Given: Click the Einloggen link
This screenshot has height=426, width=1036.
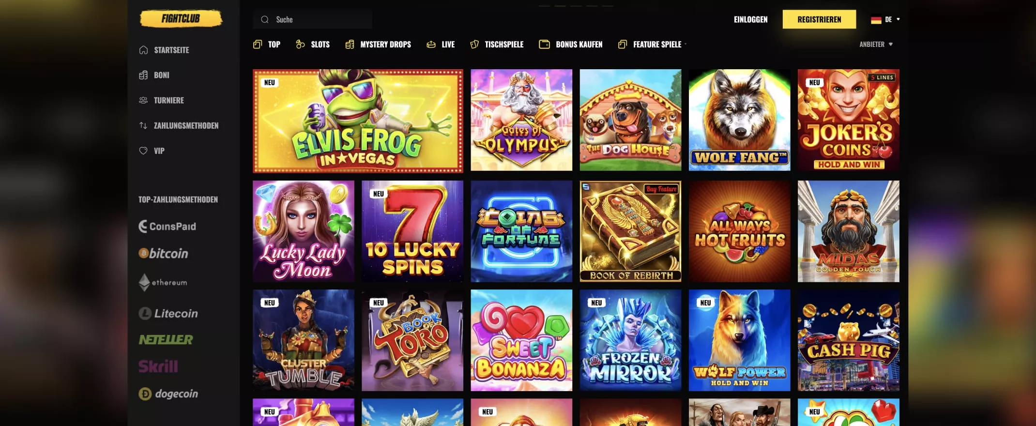Looking at the screenshot, I should pos(750,19).
